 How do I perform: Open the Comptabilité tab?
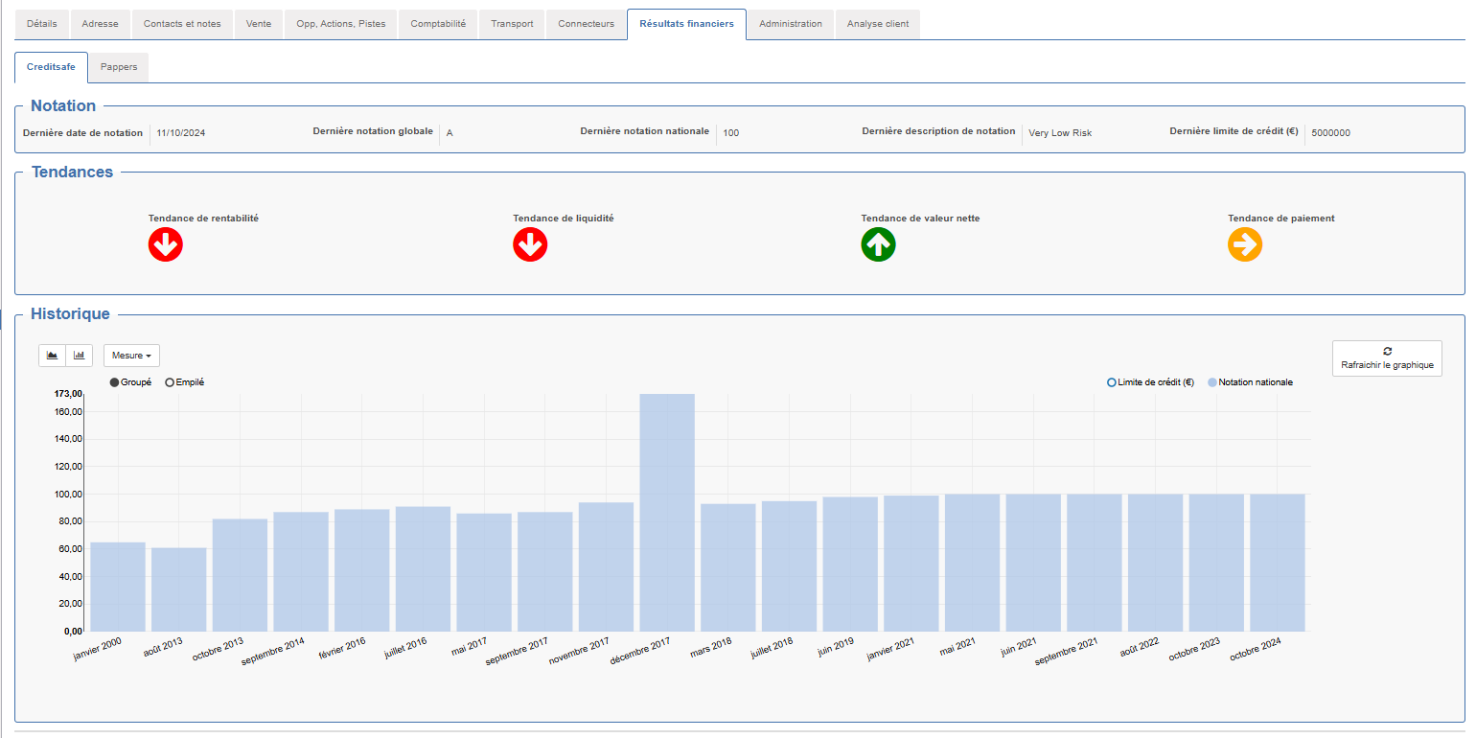(438, 24)
